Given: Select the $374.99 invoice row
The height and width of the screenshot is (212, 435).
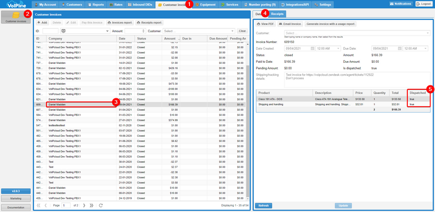Looking at the screenshot, I should (x=140, y=120).
